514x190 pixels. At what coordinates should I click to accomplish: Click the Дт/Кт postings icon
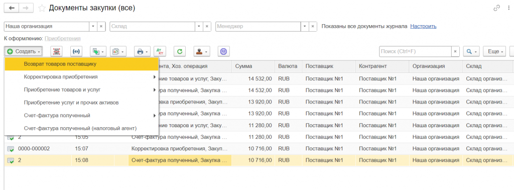coord(160,51)
